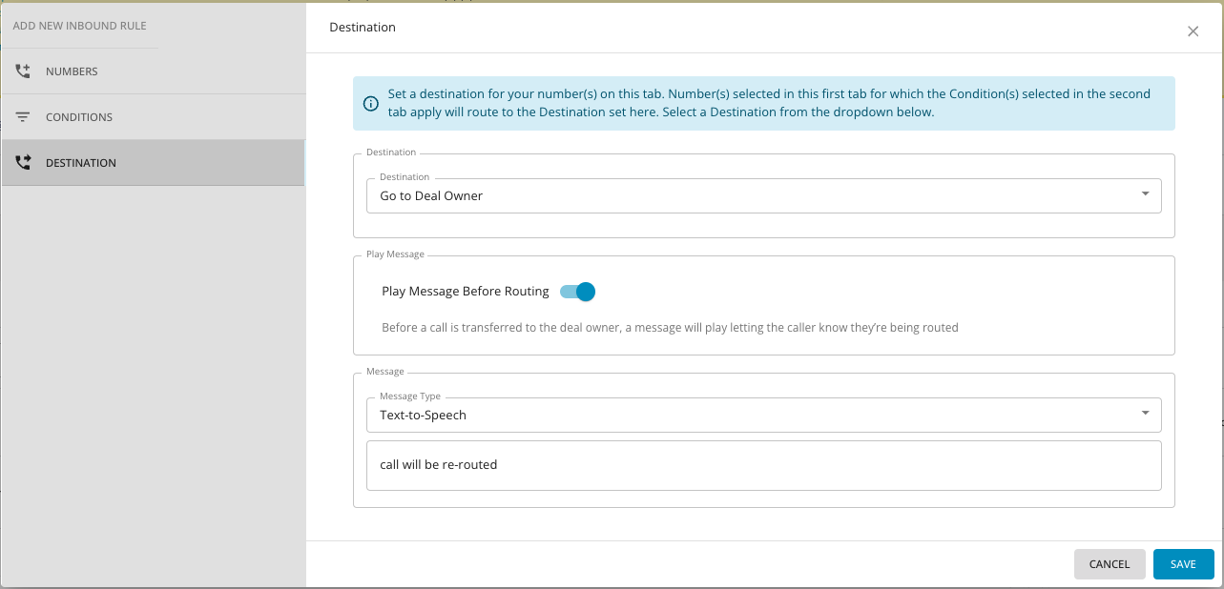Click the message text field
Viewport: 1224px width, 589px height.
point(764,465)
